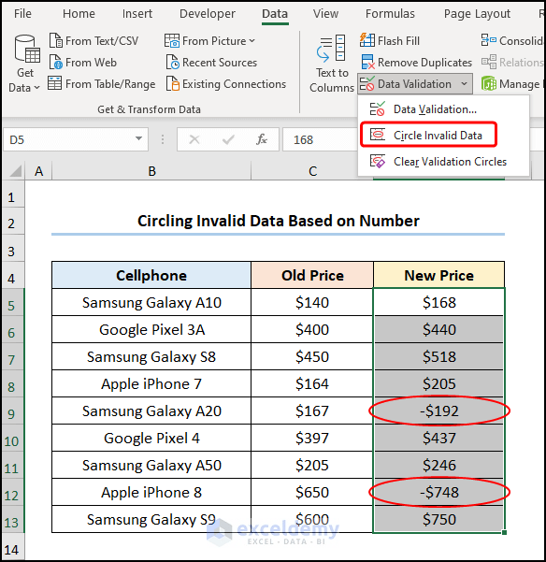Click the Select All corner triangle
546x562 pixels.
coord(15,170)
